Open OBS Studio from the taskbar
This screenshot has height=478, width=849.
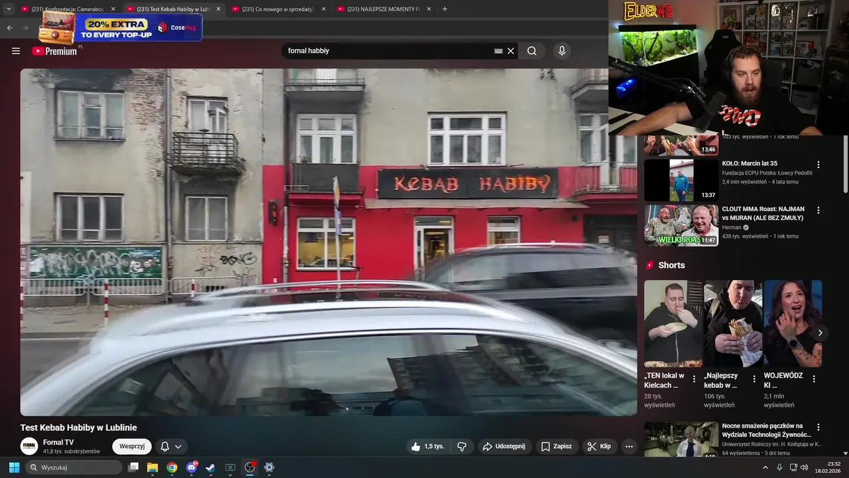point(249,467)
